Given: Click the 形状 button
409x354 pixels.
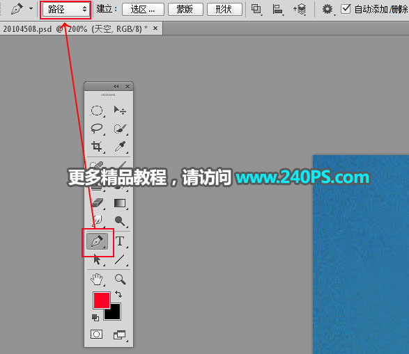Looking at the screenshot, I should point(224,10).
